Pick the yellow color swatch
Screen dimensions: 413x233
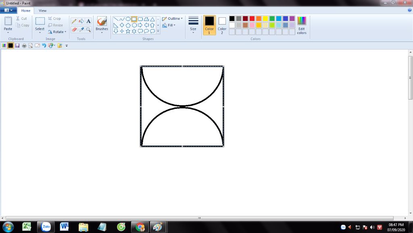pos(265,19)
